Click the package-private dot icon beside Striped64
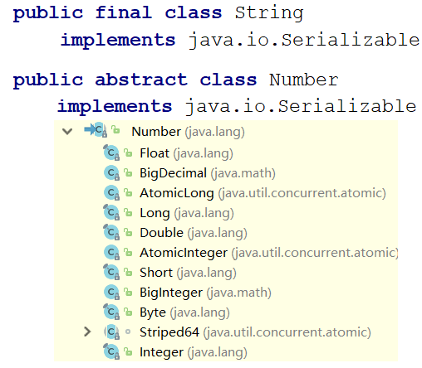Viewport: 422px width, 368px height. 128,332
